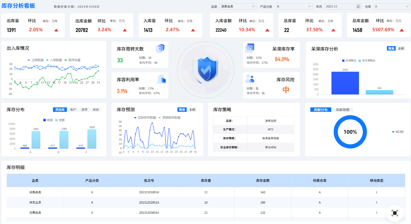Screen dimensions: 411x224
Task: Toggle 出库数量 legend in 出入库情况 chart
Action: pos(35,60)
